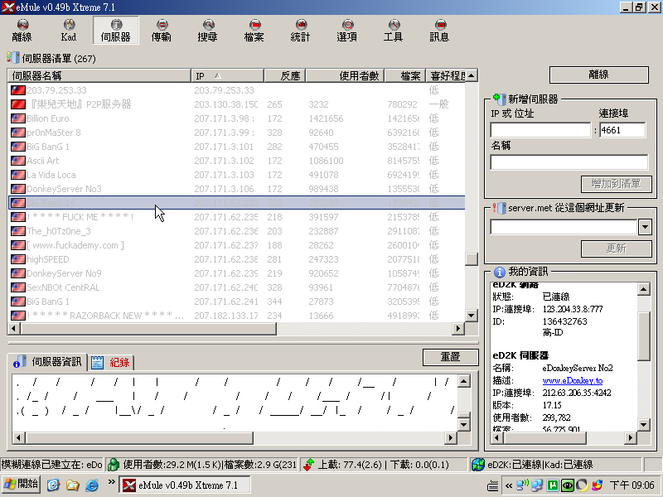This screenshot has height=497, width=663.
Task: Open the 統計 statistics toolbar icon
Action: pyautogui.click(x=301, y=31)
